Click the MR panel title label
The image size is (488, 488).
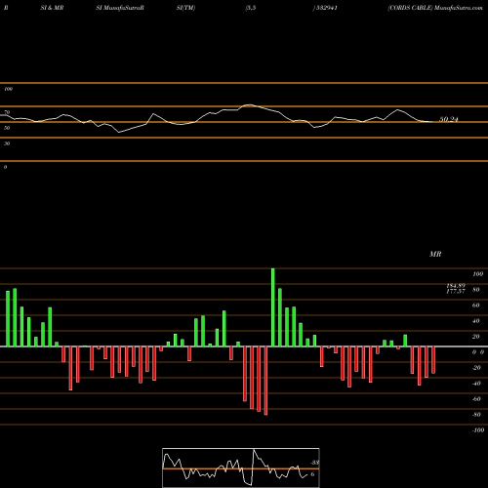click(435, 254)
